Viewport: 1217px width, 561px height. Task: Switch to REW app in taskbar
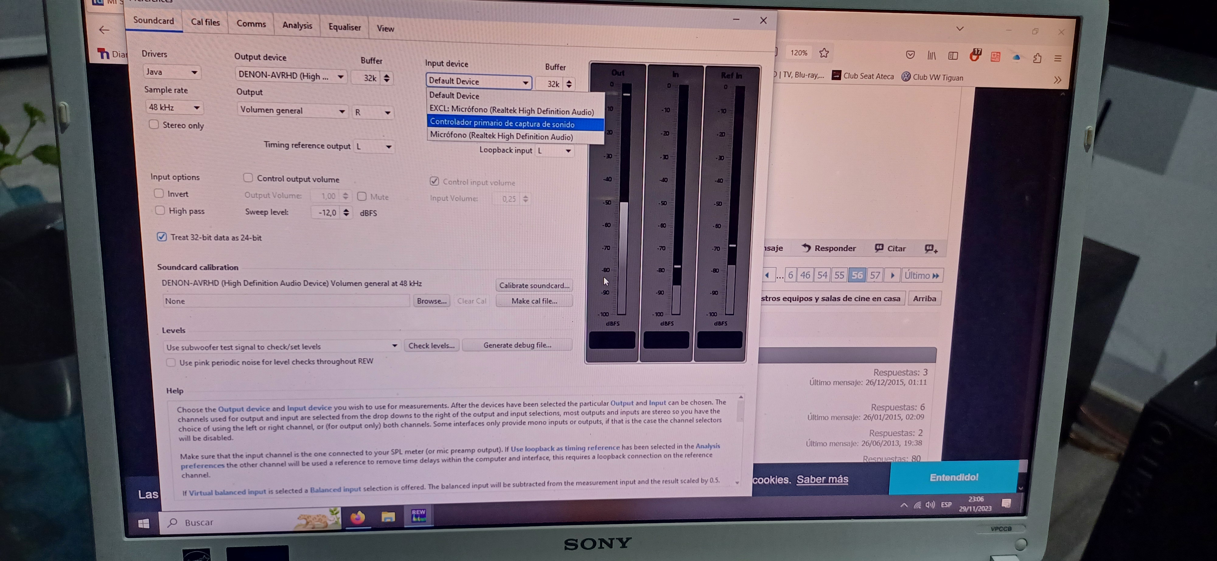tap(419, 515)
